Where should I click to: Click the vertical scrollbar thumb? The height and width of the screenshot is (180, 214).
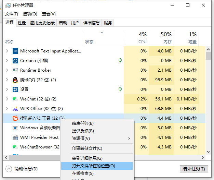pyautogui.click(x=208, y=56)
